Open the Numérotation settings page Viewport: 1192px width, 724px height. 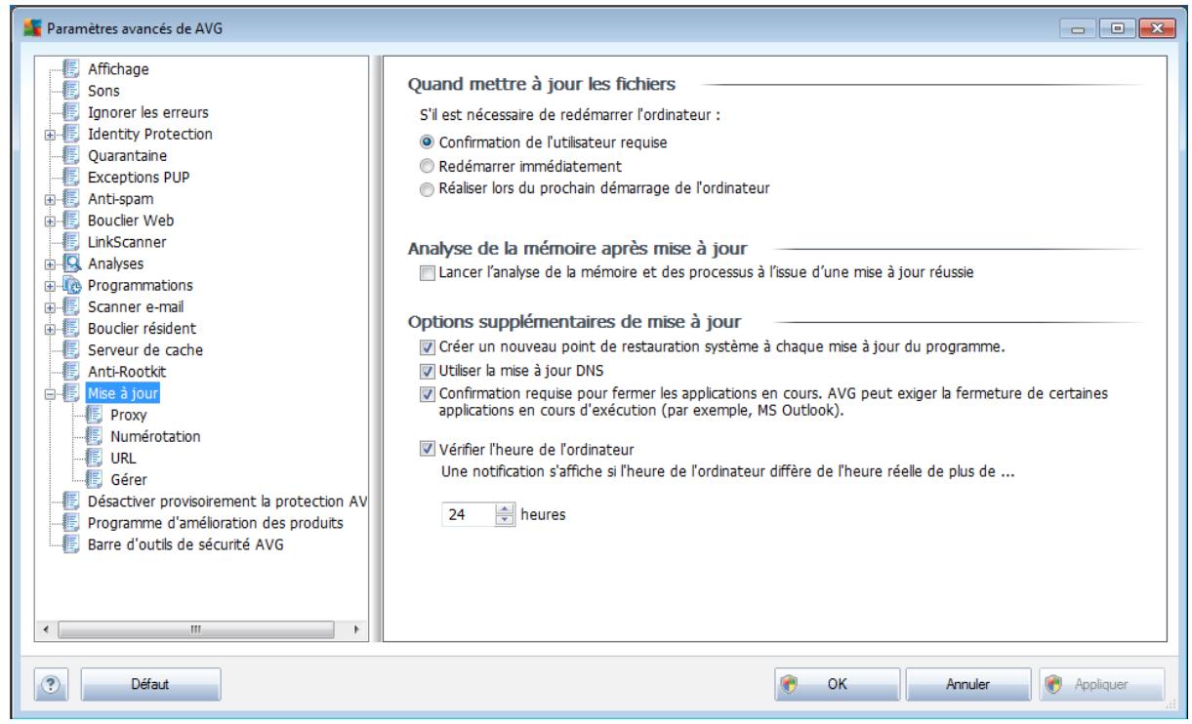[x=155, y=436]
